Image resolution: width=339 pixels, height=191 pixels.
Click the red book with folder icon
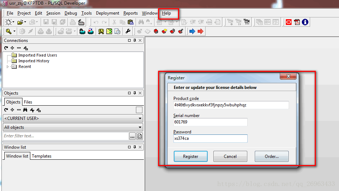click(164, 31)
